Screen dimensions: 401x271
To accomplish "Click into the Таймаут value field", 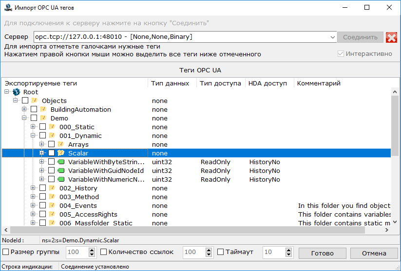I will (x=274, y=252).
